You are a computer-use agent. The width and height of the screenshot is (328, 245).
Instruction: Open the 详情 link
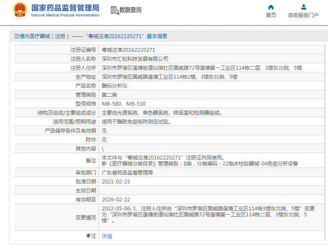(107, 236)
